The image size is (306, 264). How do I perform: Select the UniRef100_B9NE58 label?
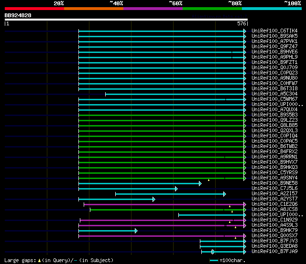coord(274,183)
